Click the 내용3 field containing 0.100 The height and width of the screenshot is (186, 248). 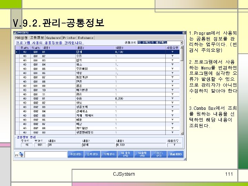141,145
